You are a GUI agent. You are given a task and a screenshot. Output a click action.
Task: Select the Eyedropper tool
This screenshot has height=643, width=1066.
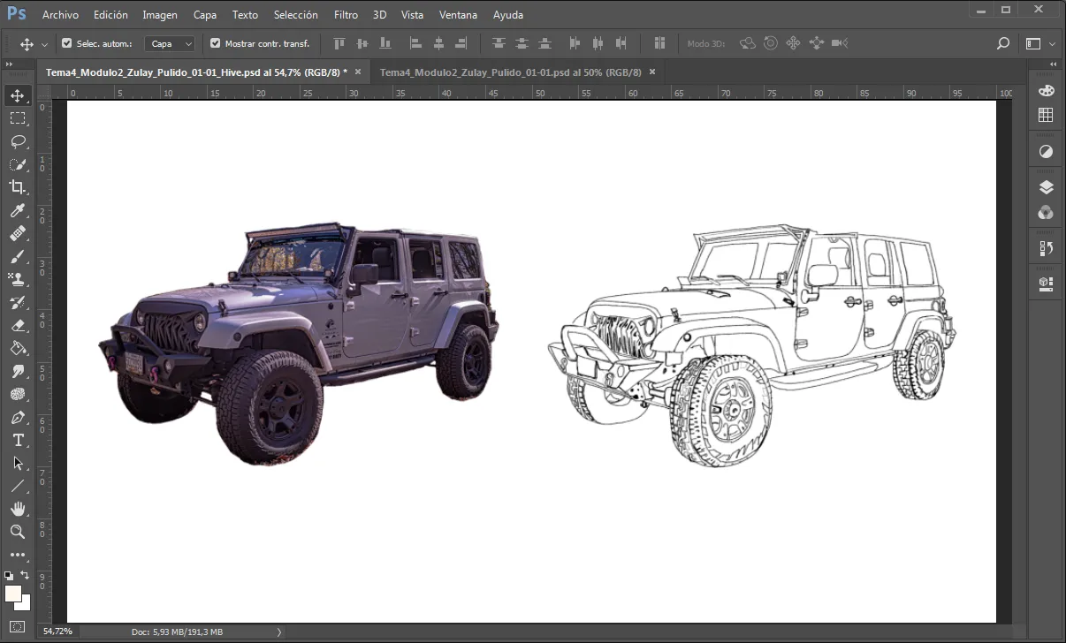coord(18,210)
